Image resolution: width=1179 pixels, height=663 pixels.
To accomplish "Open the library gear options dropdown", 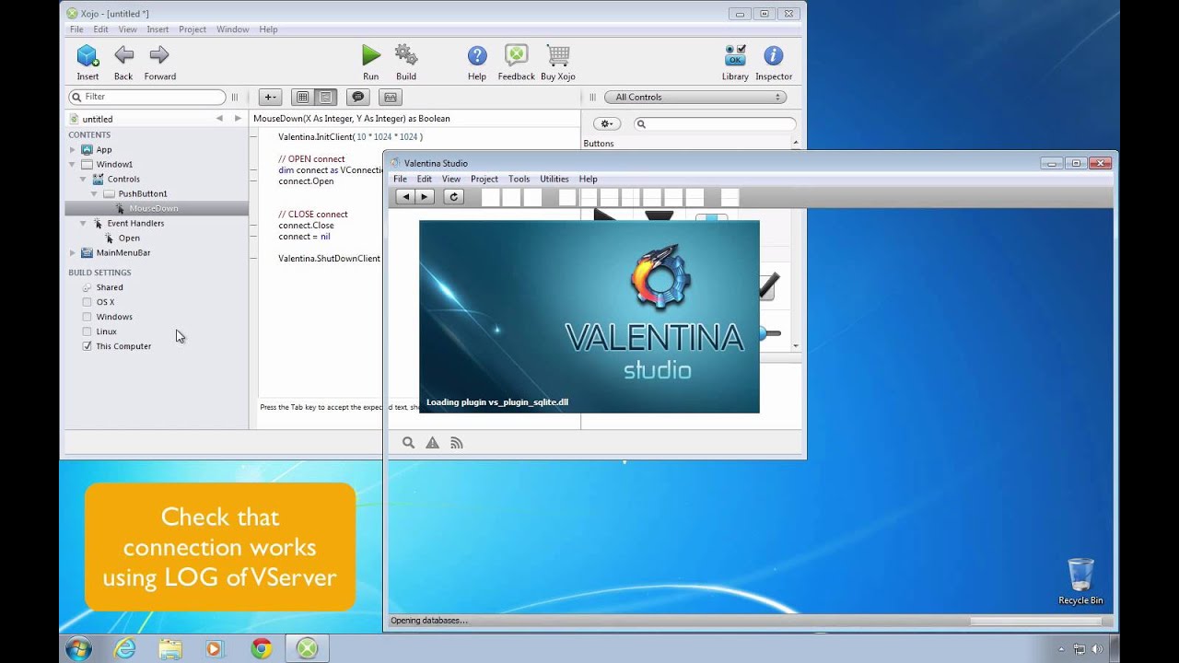I will pyautogui.click(x=606, y=123).
